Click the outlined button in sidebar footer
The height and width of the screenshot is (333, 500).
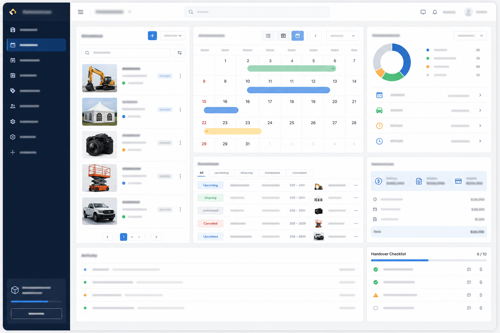coord(36,314)
